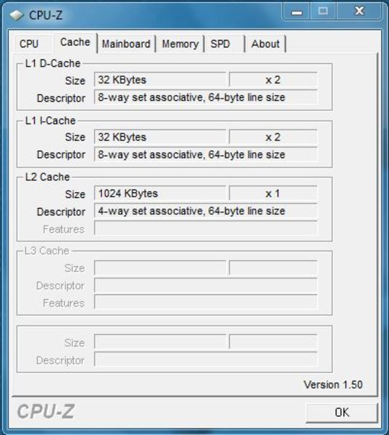389x435 pixels.
Task: Click the L2 Cache 1024 KBytes field
Action: [x=160, y=194]
